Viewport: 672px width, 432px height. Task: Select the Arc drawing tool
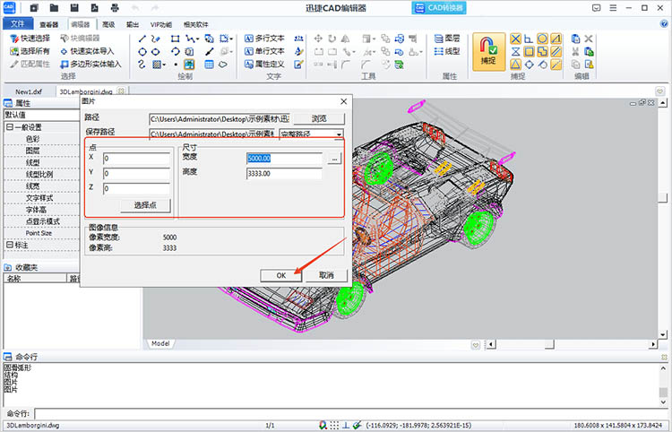(x=175, y=52)
